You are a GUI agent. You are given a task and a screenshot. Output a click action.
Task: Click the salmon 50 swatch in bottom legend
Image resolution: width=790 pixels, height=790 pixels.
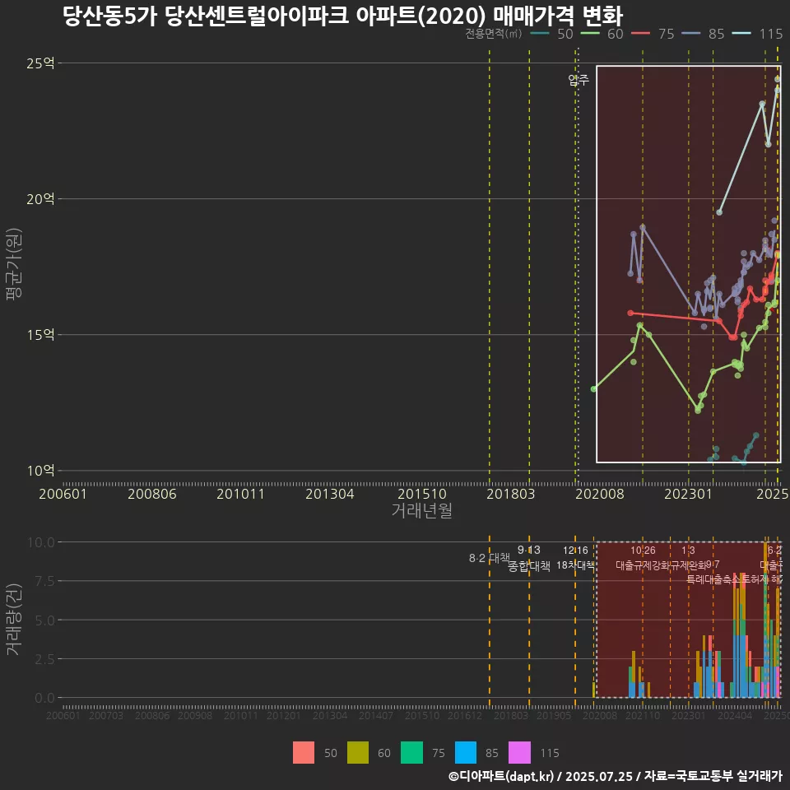pyautogui.click(x=304, y=753)
